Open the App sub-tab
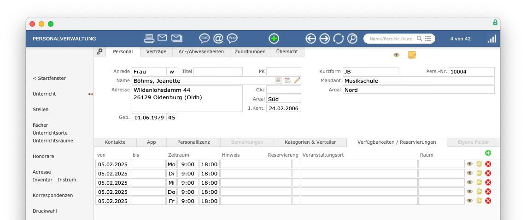The width and height of the screenshot is (526, 220). [151, 142]
